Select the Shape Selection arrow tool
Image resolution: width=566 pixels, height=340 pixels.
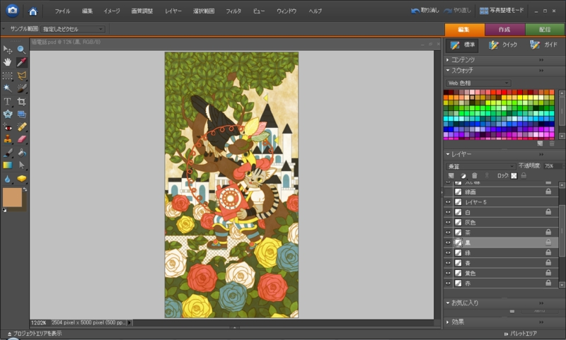(x=21, y=165)
